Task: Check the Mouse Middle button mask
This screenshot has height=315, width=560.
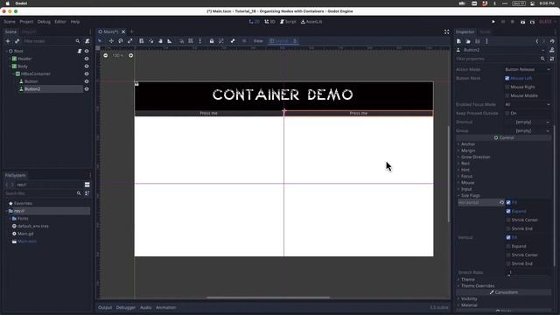Action: 507,95
